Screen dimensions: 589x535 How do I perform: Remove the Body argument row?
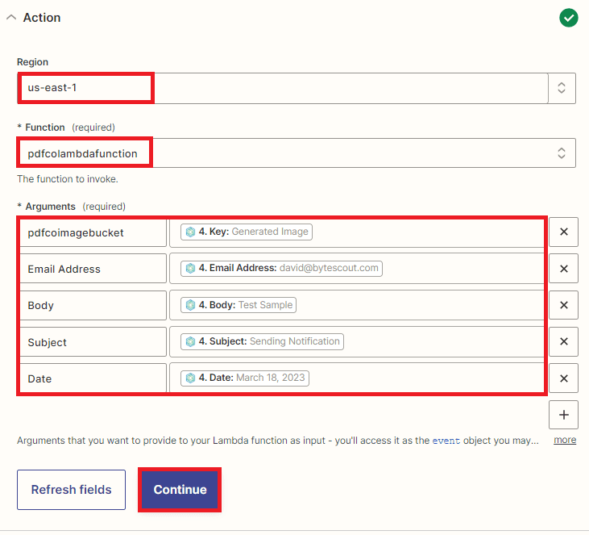563,305
